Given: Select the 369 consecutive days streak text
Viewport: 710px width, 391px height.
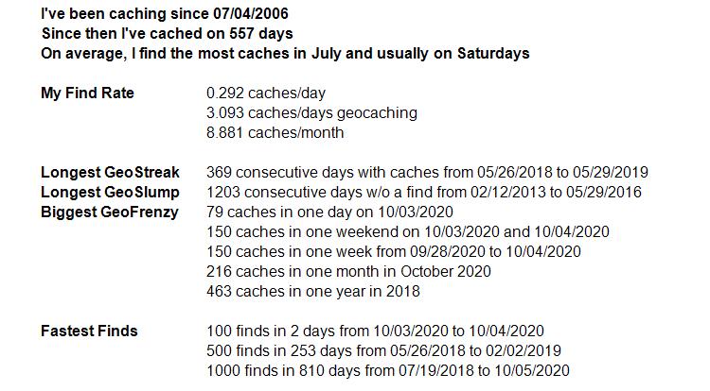Looking at the screenshot, I should 427,173.
